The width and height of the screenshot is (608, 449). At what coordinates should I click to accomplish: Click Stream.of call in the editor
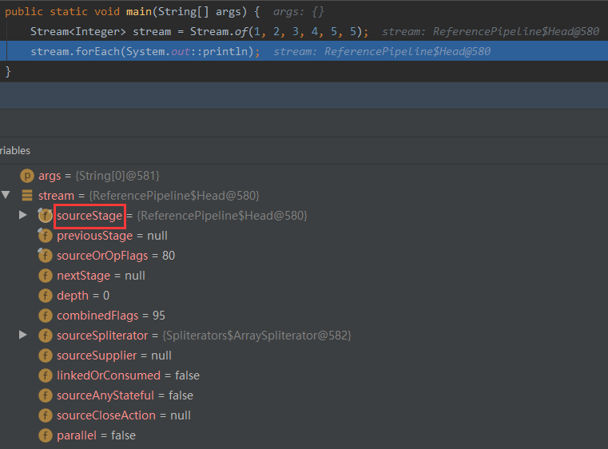(219, 31)
